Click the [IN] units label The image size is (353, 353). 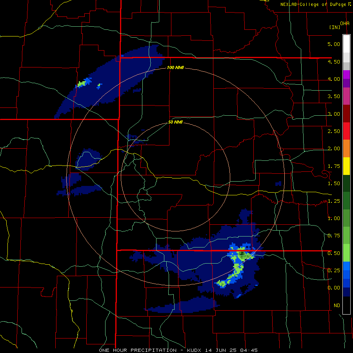coord(335,27)
